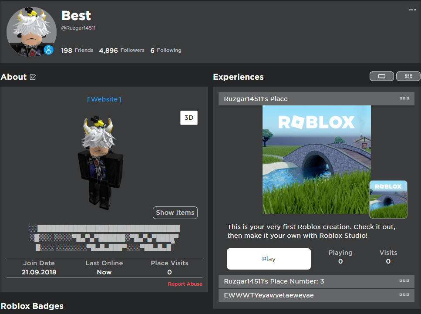Click the Show Items button

(x=175, y=213)
